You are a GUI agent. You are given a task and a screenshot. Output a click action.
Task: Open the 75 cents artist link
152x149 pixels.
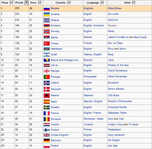pyautogui.click(x=133, y=124)
